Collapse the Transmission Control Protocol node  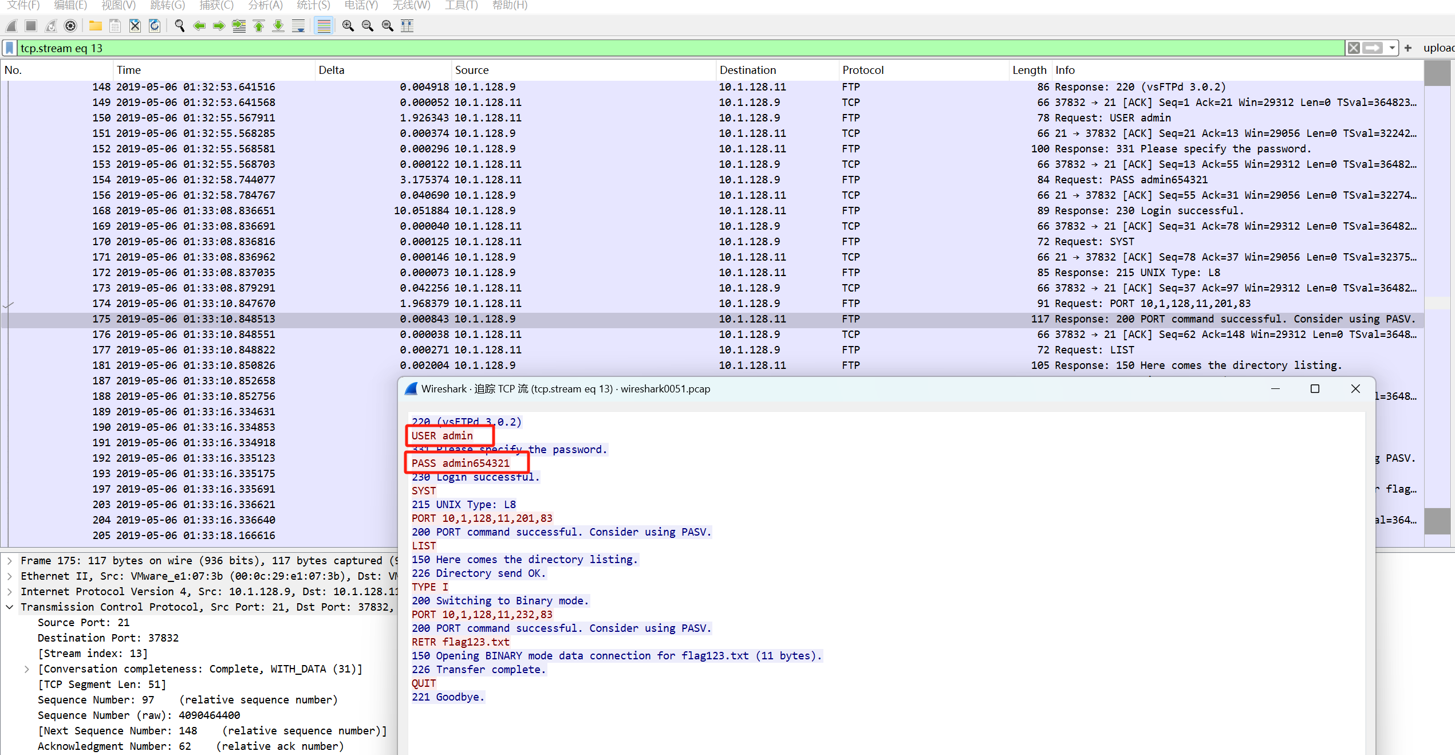click(x=10, y=607)
